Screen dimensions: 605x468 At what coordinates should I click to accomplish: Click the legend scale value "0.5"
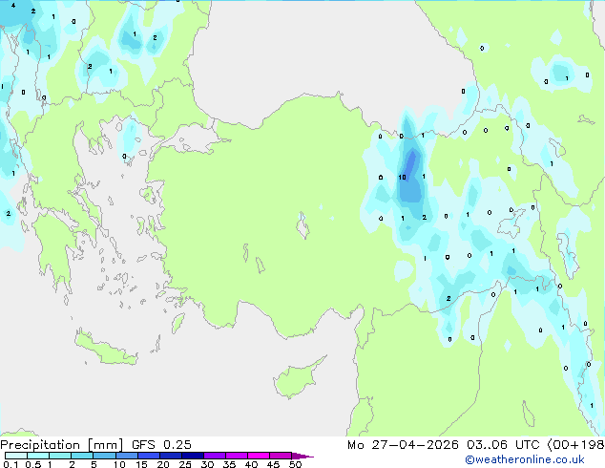click(33, 464)
